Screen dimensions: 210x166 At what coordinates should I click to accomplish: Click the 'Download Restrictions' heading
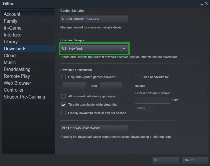(x=76, y=70)
